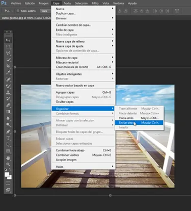
Task: Open the Vista menu
Action: pyautogui.click(x=105, y=3)
